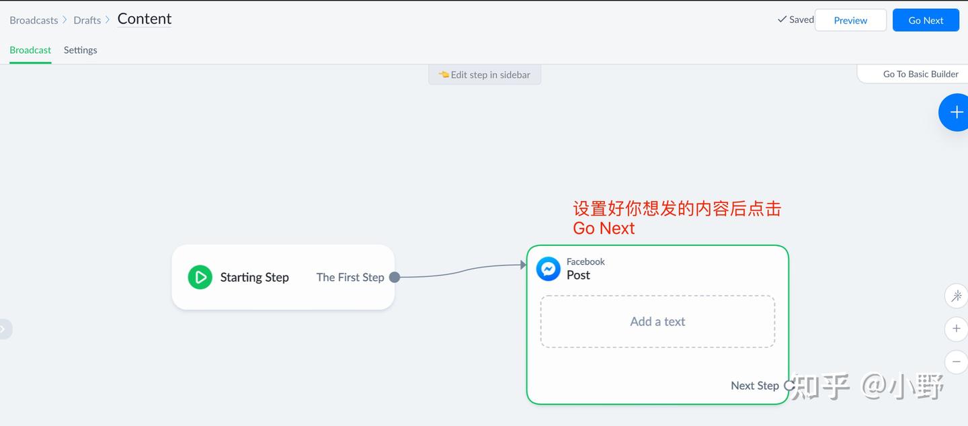The image size is (968, 426).
Task: Click The First Step output connector dot
Action: [x=394, y=276]
